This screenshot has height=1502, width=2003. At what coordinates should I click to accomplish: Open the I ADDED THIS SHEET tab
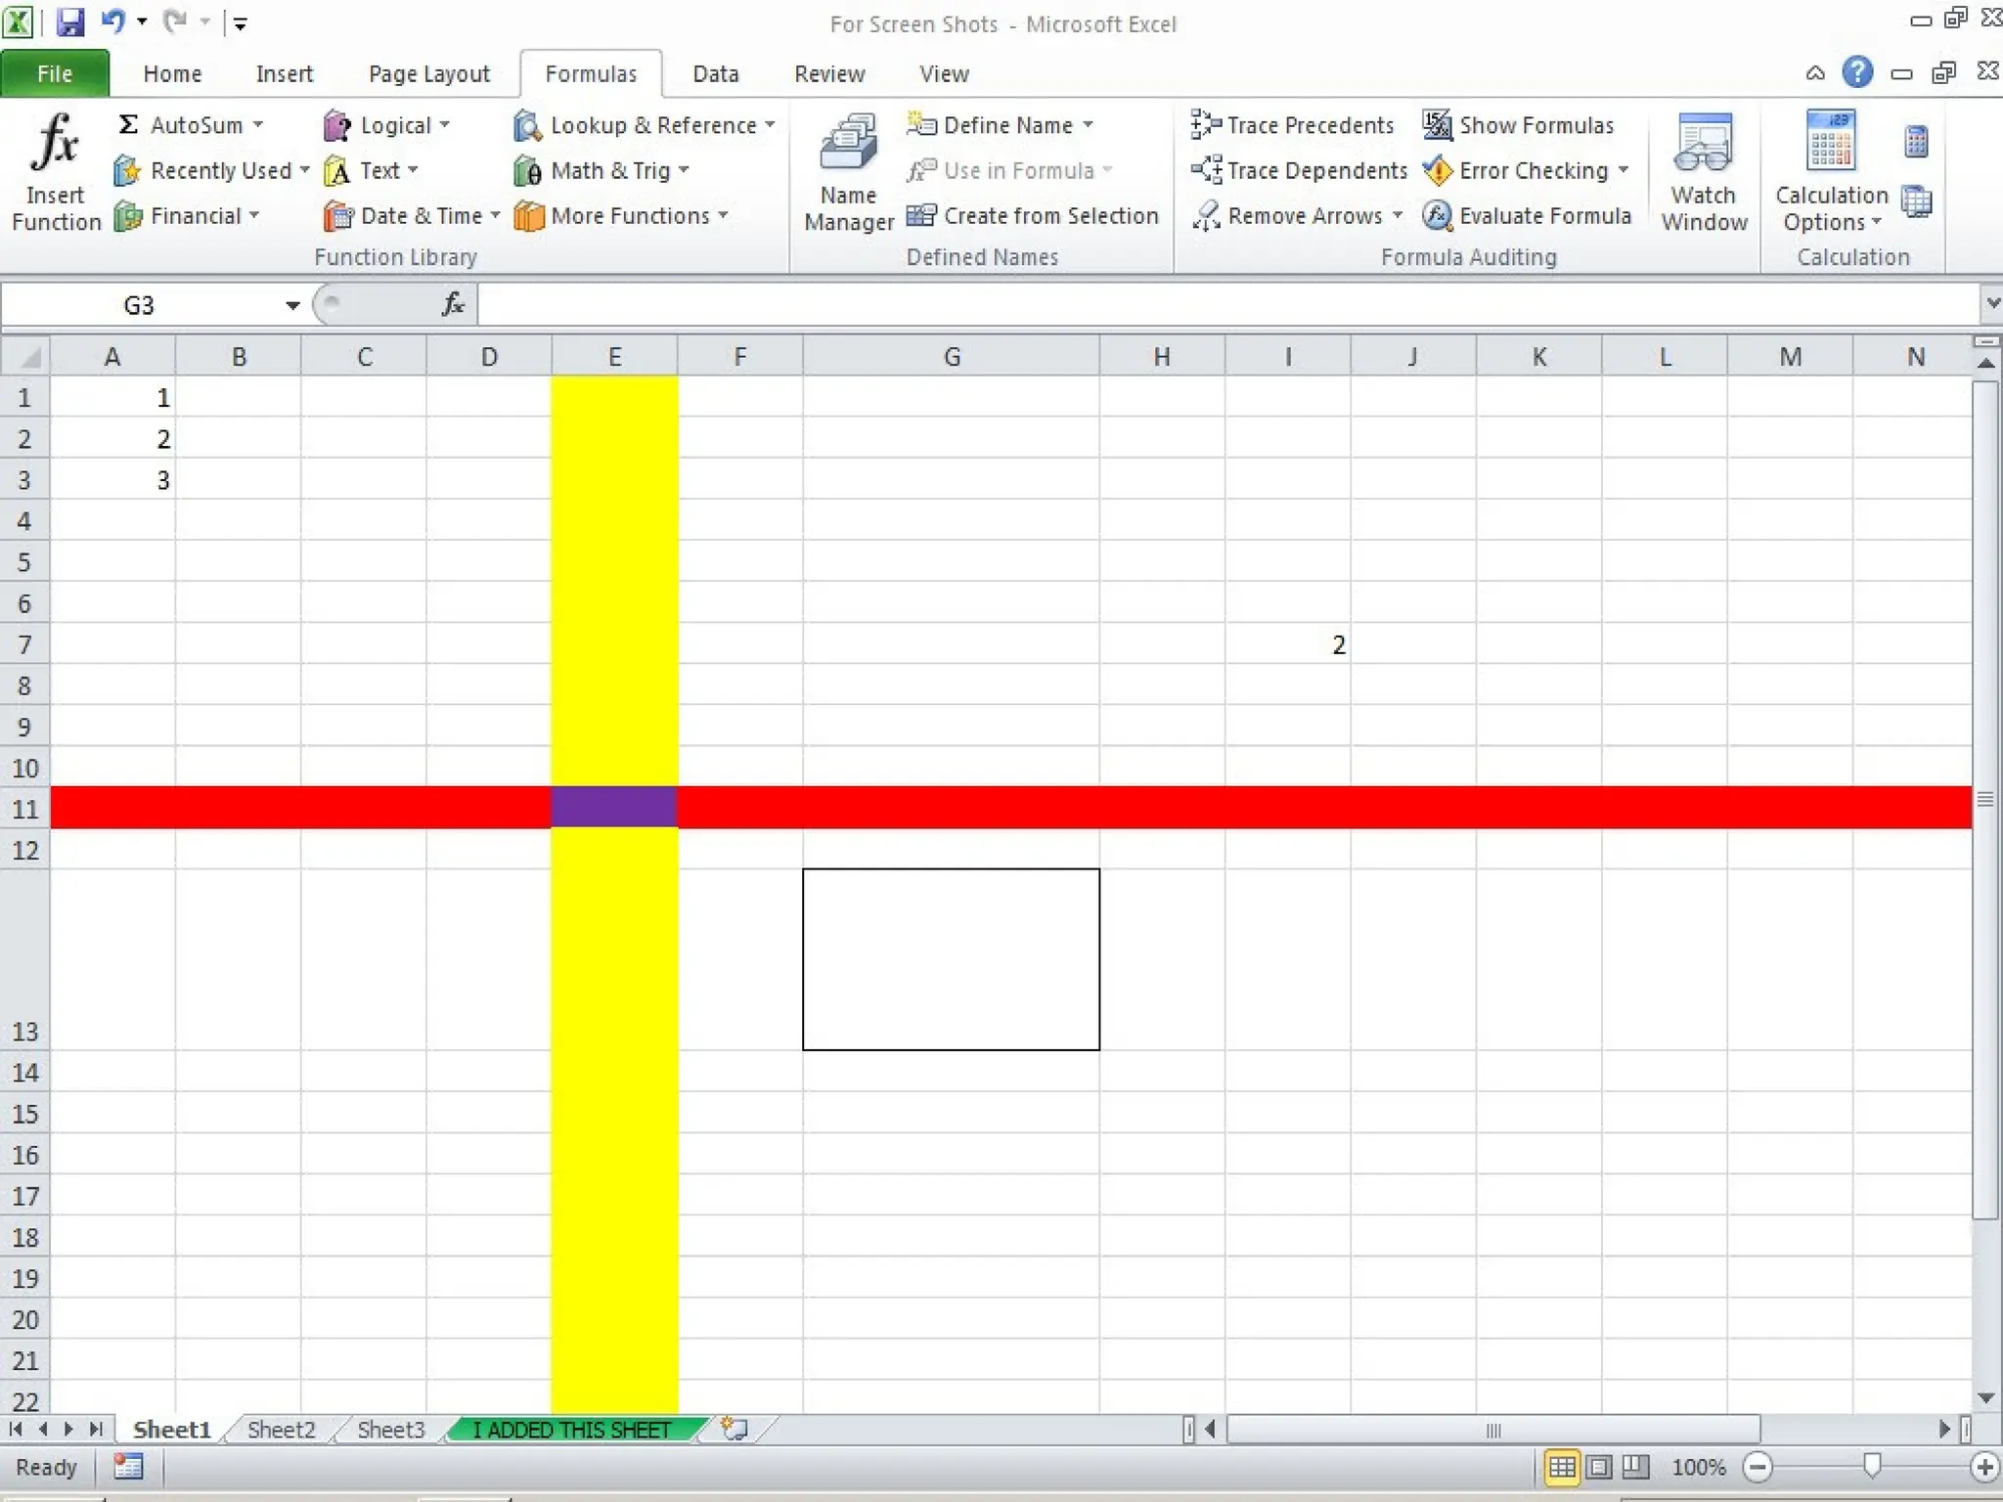coord(572,1430)
